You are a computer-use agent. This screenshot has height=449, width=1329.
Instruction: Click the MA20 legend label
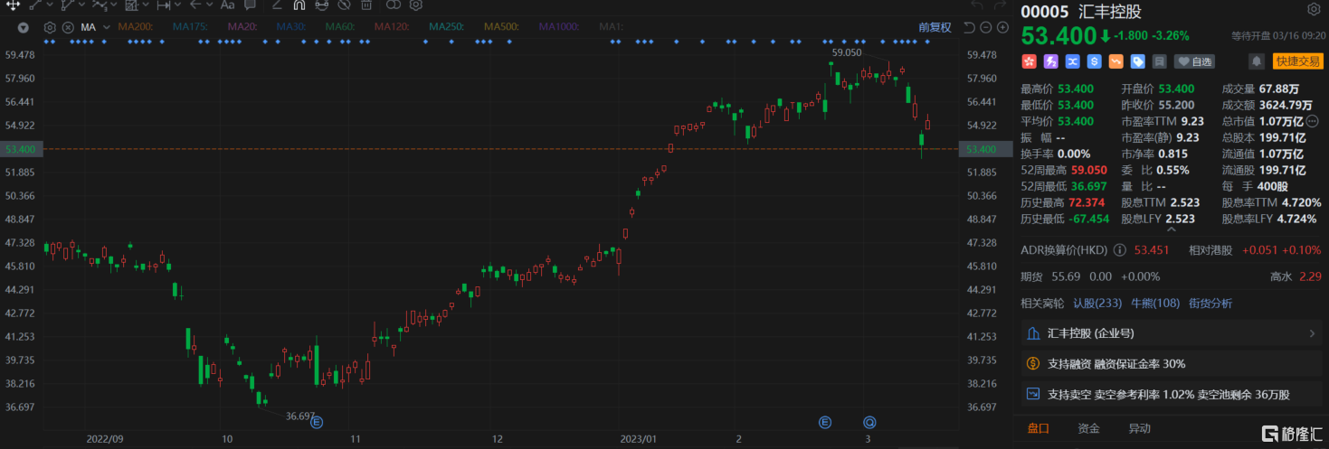coord(242,27)
